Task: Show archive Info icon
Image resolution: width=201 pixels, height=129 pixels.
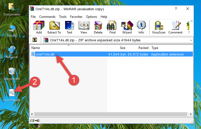Action: (141, 27)
